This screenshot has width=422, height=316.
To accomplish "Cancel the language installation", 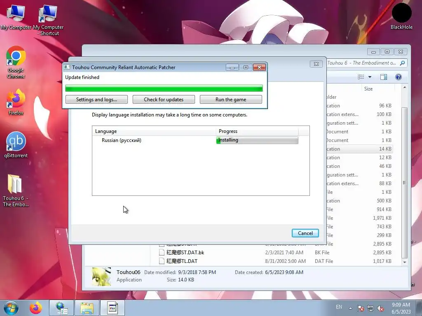I will click(x=305, y=233).
